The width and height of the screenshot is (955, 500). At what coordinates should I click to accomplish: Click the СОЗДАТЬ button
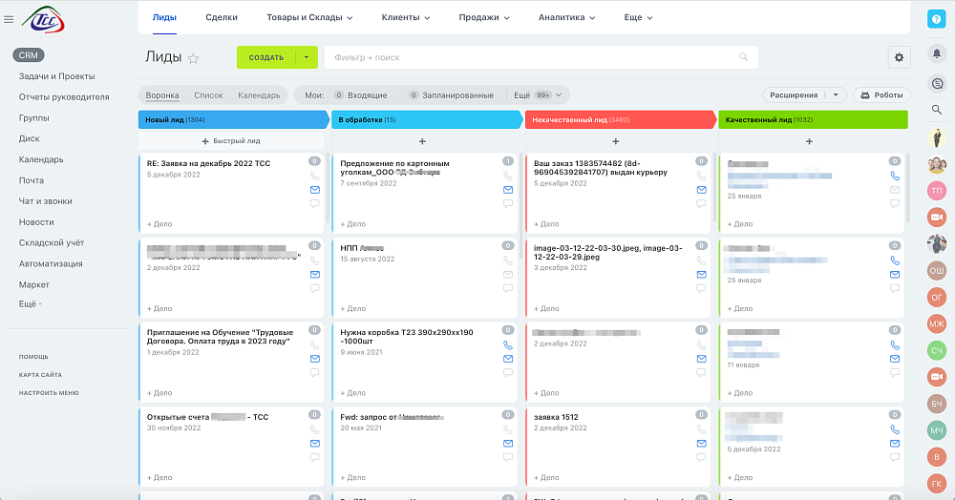[266, 57]
